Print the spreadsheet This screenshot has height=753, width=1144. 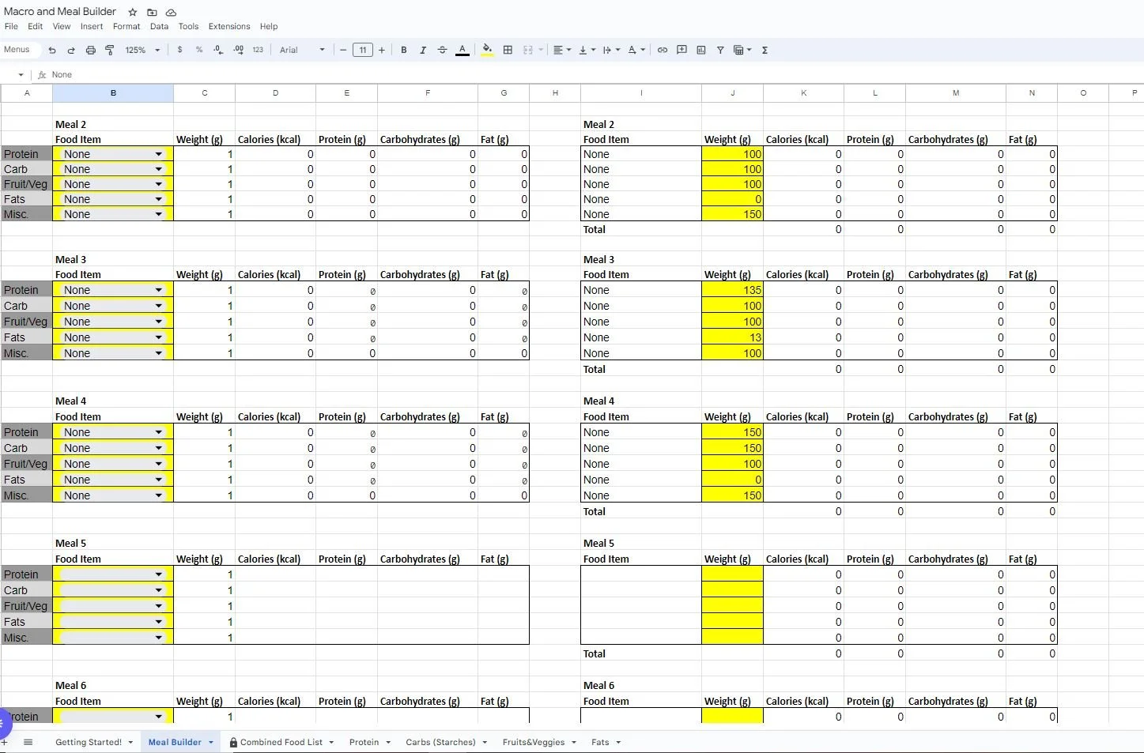pos(90,50)
